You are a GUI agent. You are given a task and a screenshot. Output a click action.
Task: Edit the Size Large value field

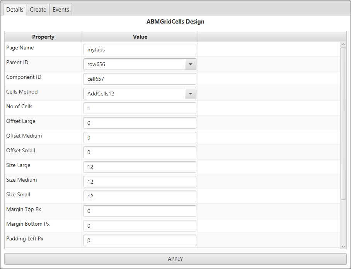tap(140, 167)
